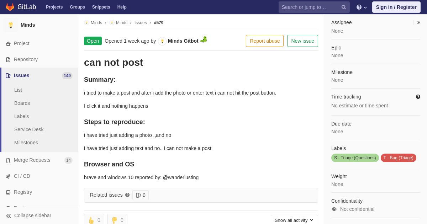Screen dimensions: 427x224
Task: Open Project in the sidebar
Action: tap(22, 43)
